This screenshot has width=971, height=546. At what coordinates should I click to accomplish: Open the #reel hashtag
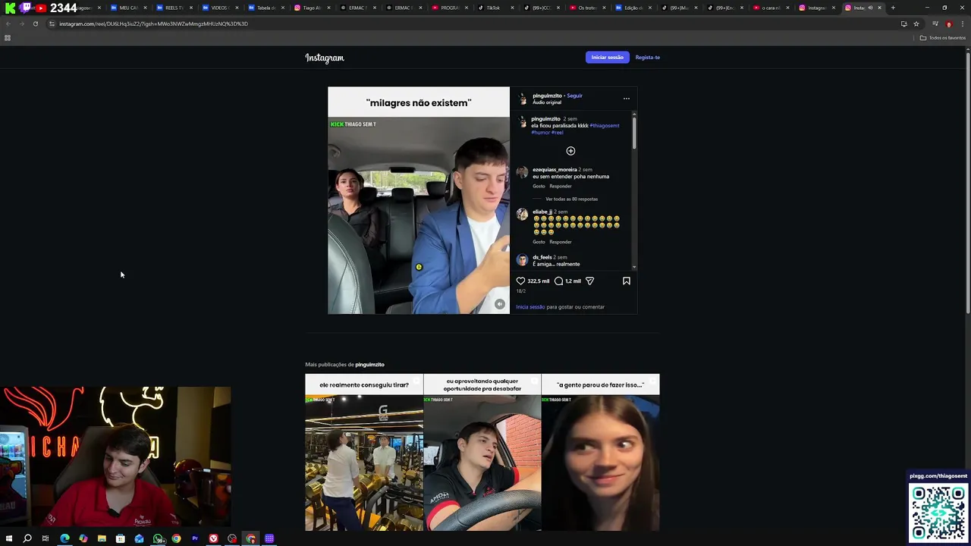(558, 132)
